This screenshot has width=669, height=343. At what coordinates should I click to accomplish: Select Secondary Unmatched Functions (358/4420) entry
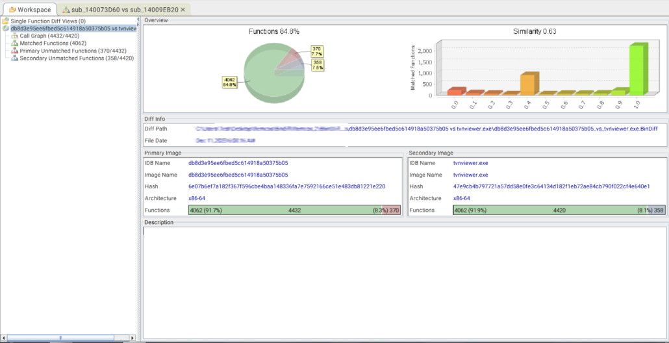77,58
